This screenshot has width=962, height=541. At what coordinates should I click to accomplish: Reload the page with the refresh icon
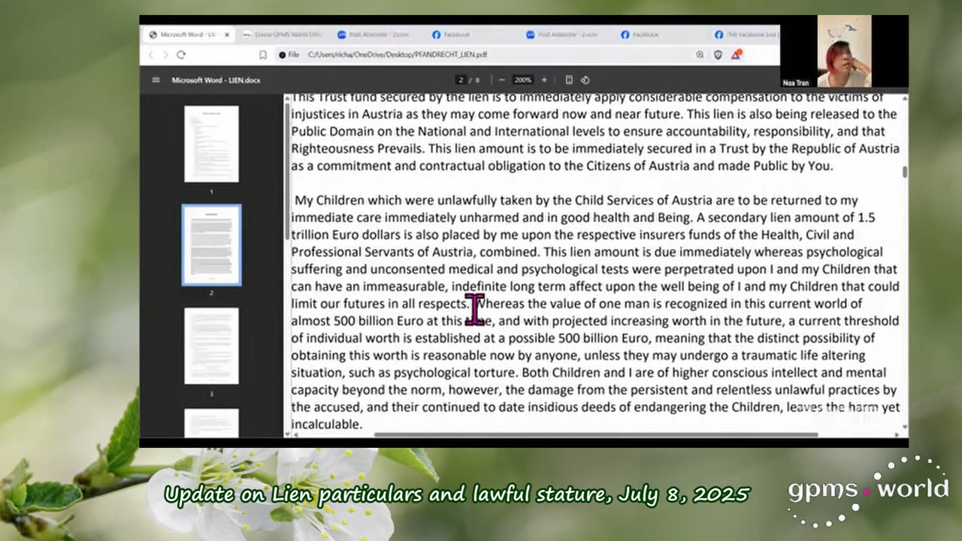[181, 55]
